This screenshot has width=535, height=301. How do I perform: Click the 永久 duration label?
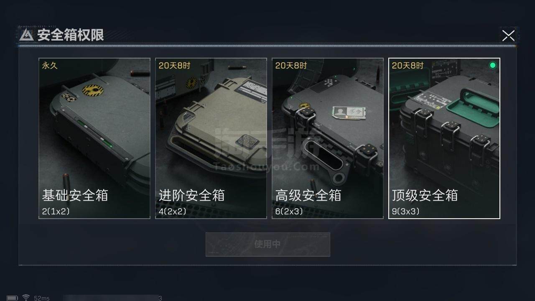coord(50,66)
